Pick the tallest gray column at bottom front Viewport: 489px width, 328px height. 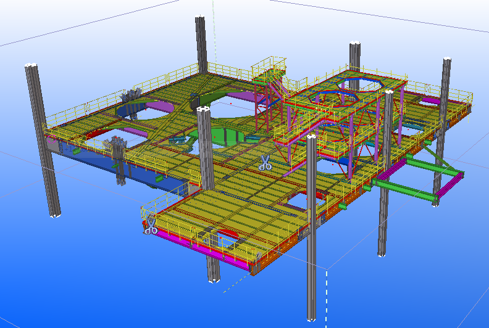pyautogui.click(x=311, y=234)
